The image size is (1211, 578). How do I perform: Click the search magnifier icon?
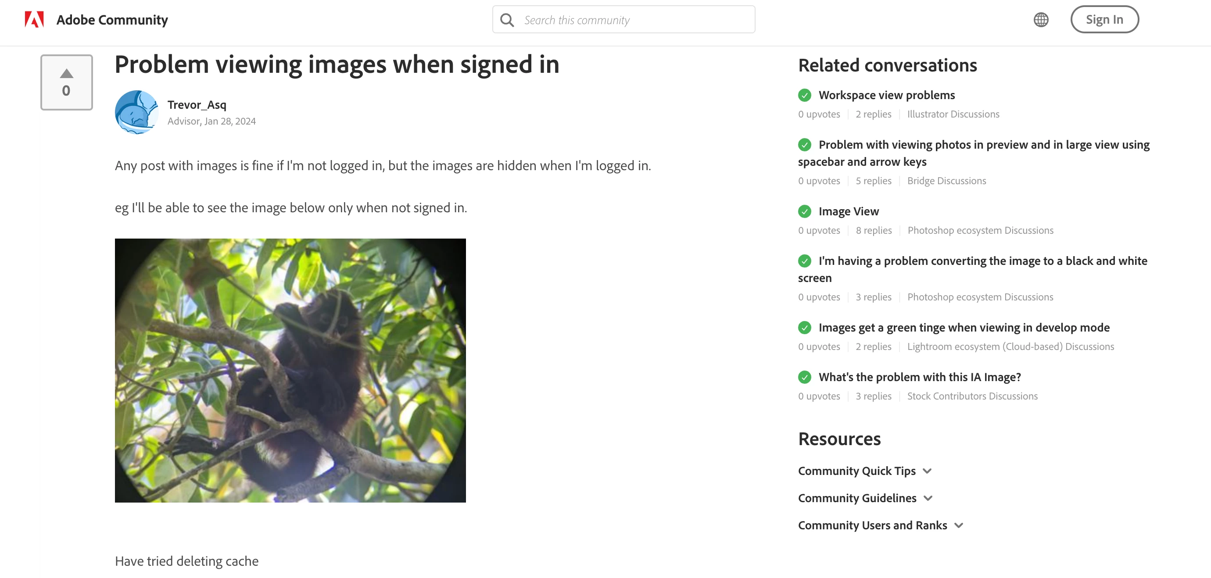[x=507, y=20]
